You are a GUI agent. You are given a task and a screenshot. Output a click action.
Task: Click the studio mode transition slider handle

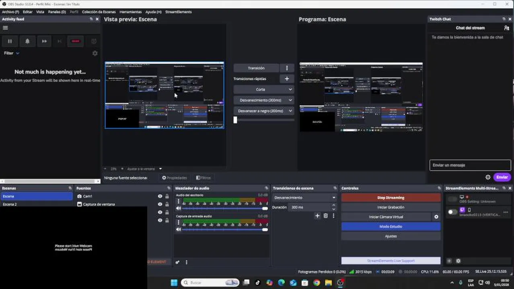click(235, 120)
